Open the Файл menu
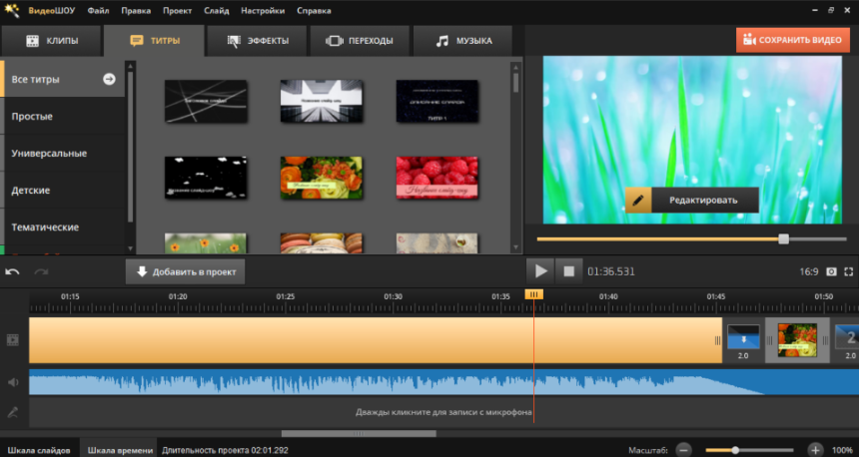The image size is (859, 457). point(98,10)
